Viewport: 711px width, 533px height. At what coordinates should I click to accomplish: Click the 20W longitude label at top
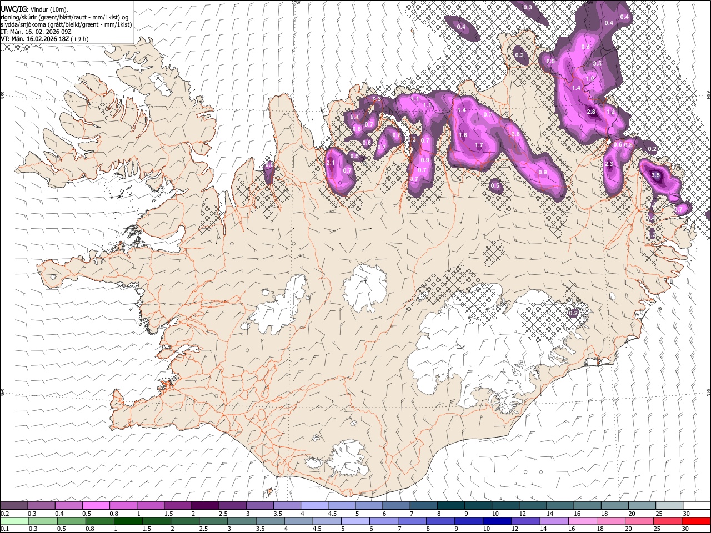pyautogui.click(x=296, y=3)
